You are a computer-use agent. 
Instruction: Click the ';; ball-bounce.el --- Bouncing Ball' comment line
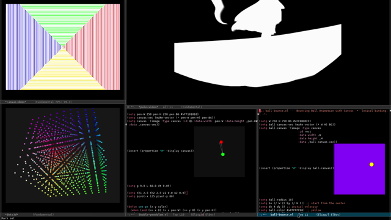coord(324,111)
